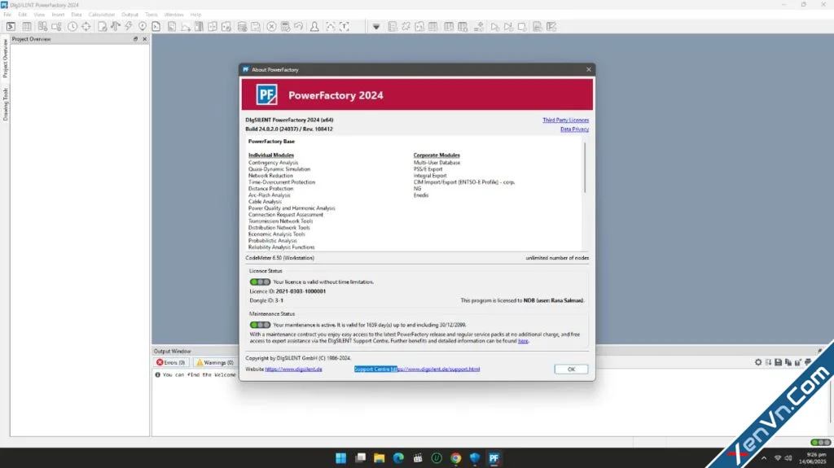The width and height of the screenshot is (834, 468).
Task: Open the Data menu
Action: pos(77,15)
